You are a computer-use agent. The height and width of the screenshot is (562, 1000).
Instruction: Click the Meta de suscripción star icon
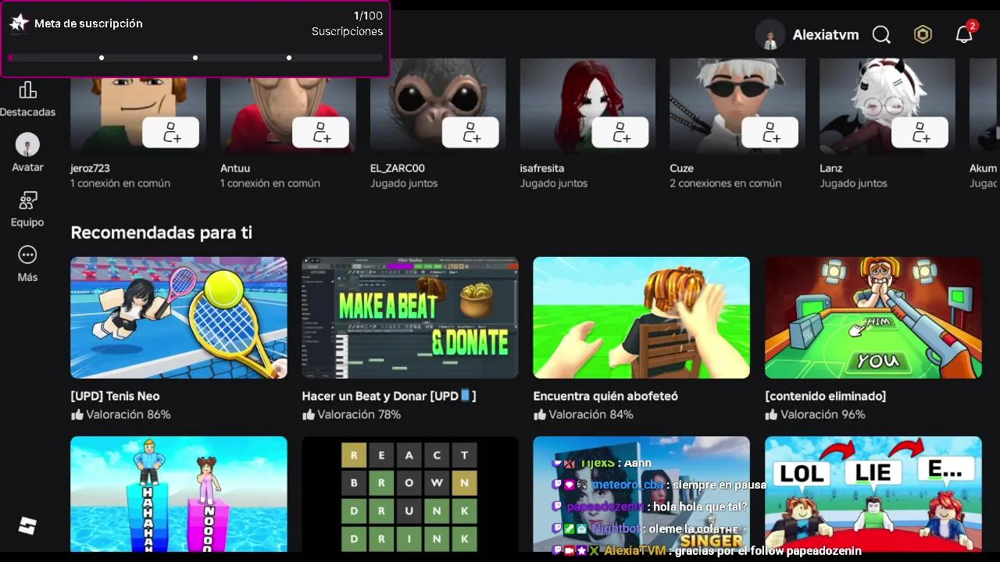19,23
